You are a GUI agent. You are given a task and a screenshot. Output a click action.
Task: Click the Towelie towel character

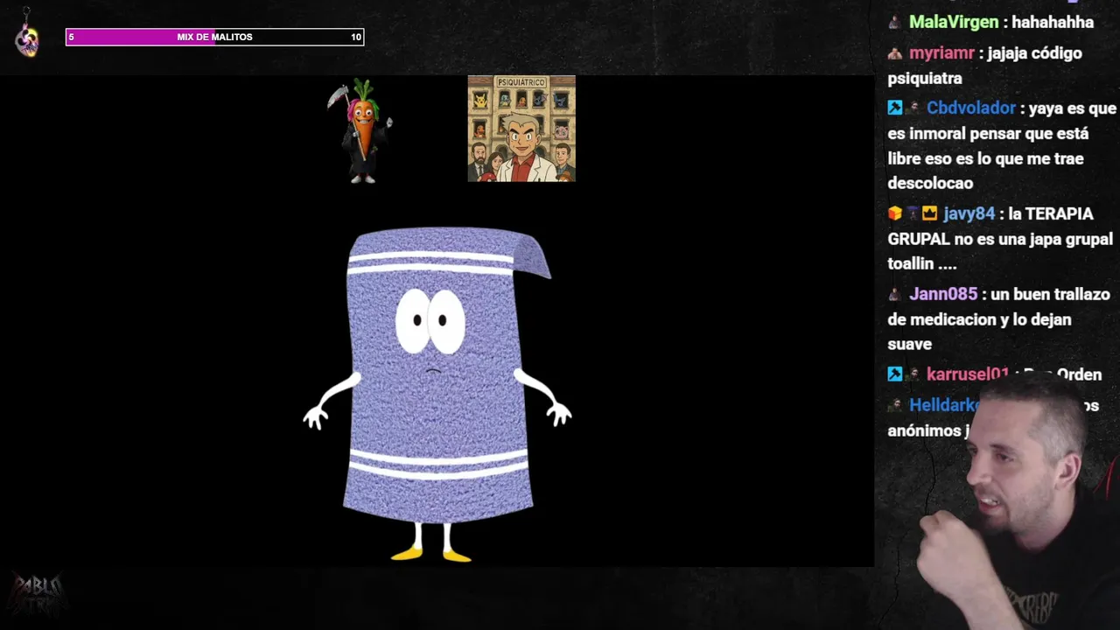[437, 394]
